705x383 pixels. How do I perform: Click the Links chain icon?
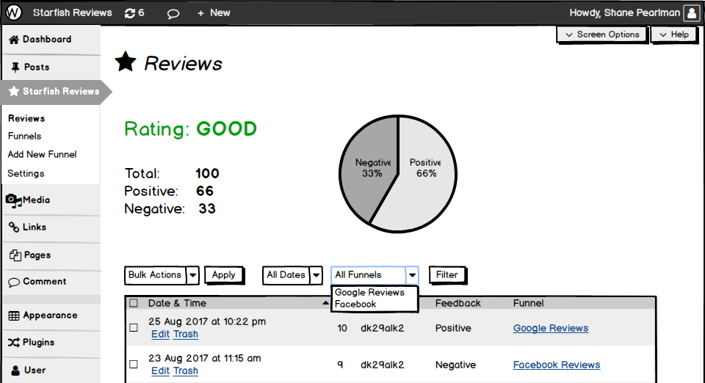coord(14,227)
